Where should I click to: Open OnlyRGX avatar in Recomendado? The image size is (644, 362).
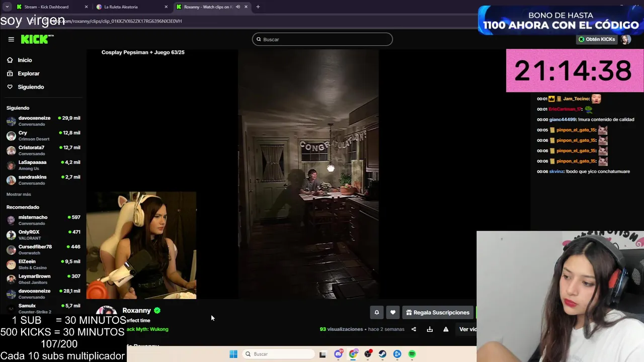pyautogui.click(x=11, y=235)
